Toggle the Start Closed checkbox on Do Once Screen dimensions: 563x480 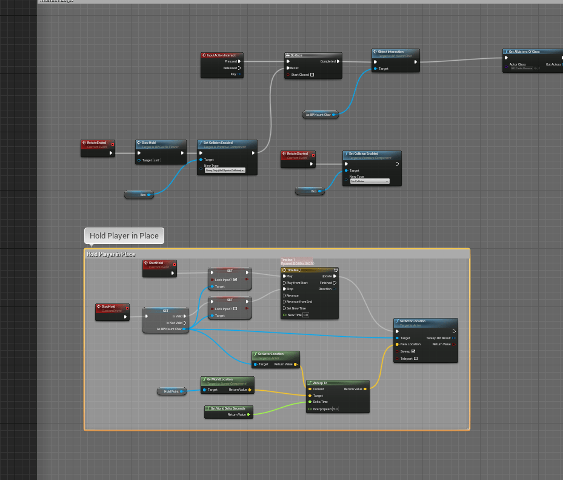point(312,75)
